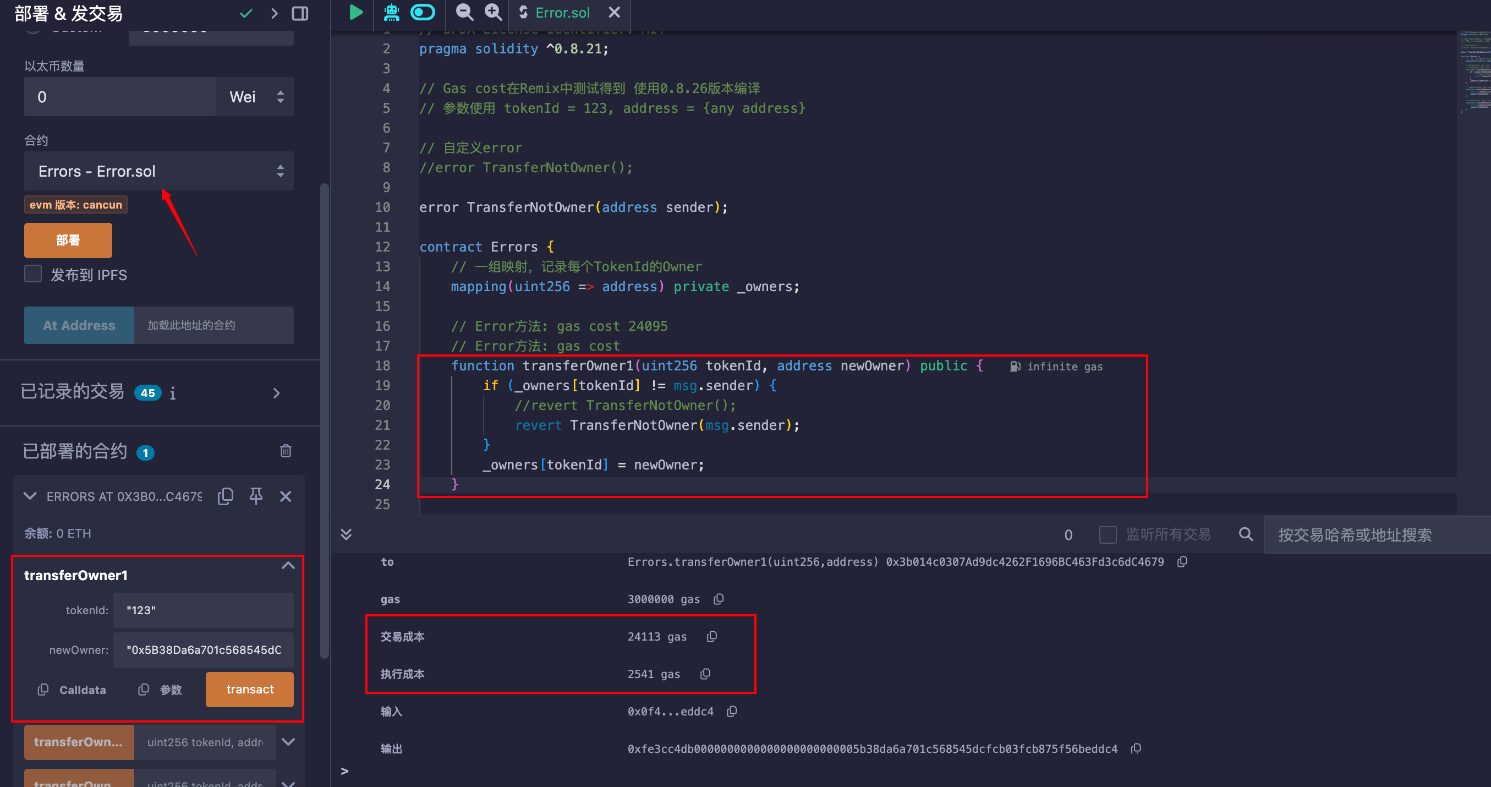Click the At Address button
This screenshot has height=787, width=1491.
coord(79,325)
